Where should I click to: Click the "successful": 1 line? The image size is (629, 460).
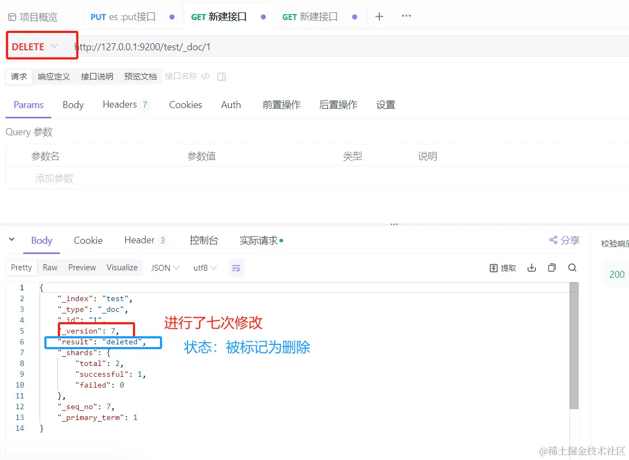coord(111,374)
